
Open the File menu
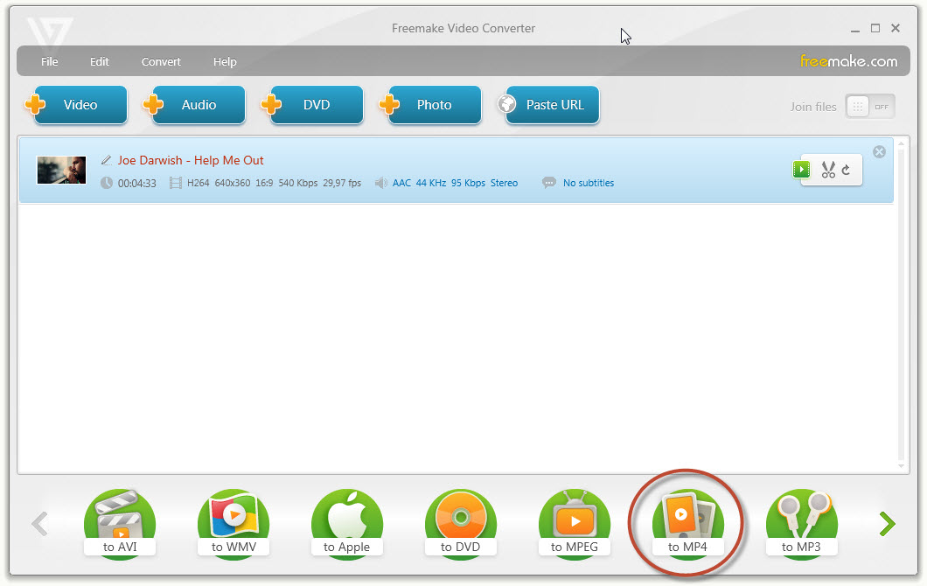coord(50,61)
